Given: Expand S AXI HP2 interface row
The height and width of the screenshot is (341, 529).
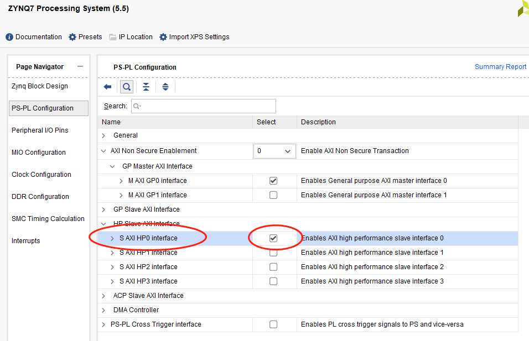Looking at the screenshot, I should [112, 267].
